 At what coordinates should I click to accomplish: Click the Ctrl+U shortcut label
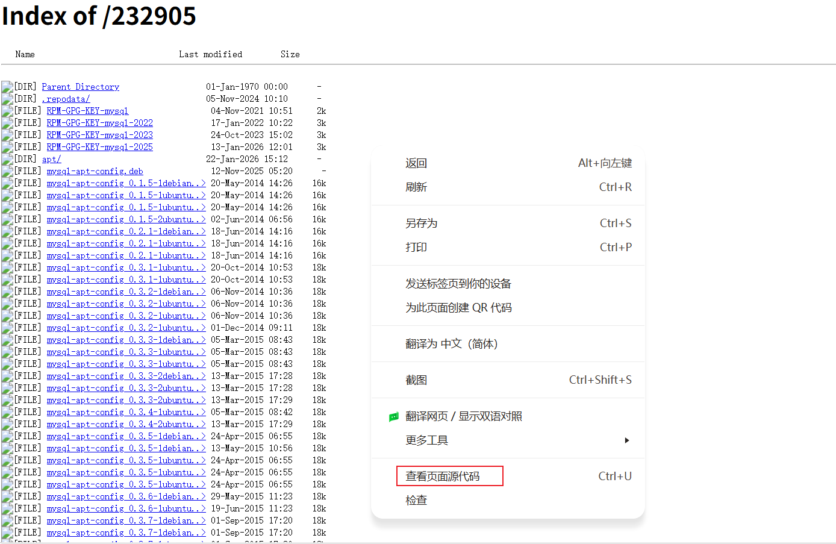(615, 477)
